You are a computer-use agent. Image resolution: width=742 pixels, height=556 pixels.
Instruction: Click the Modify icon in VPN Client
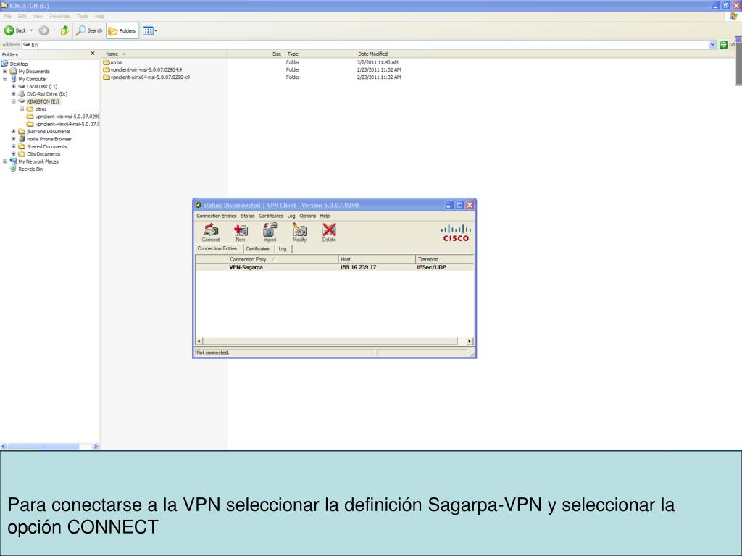[299, 232]
